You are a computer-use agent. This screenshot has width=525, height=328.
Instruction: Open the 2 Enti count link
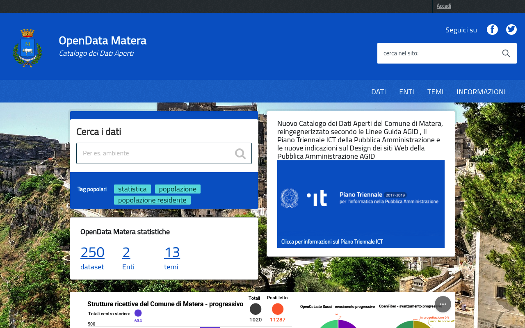coord(126,252)
